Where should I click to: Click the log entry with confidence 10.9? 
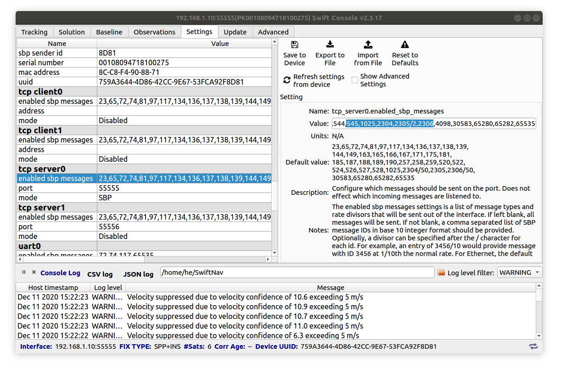coord(276,307)
